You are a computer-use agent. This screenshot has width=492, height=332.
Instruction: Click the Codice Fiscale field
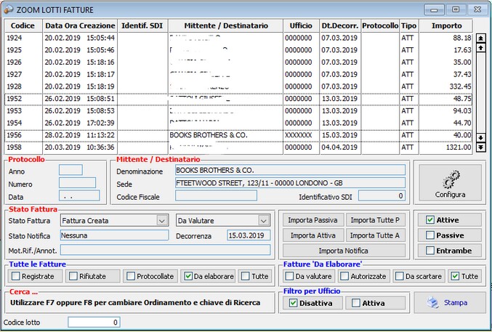(x=216, y=196)
